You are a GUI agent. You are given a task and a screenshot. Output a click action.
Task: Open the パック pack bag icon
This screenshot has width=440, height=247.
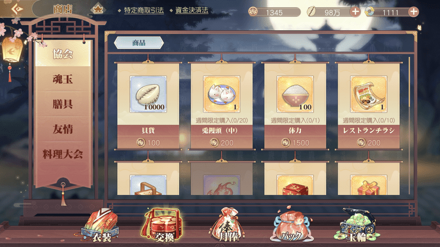292,226
